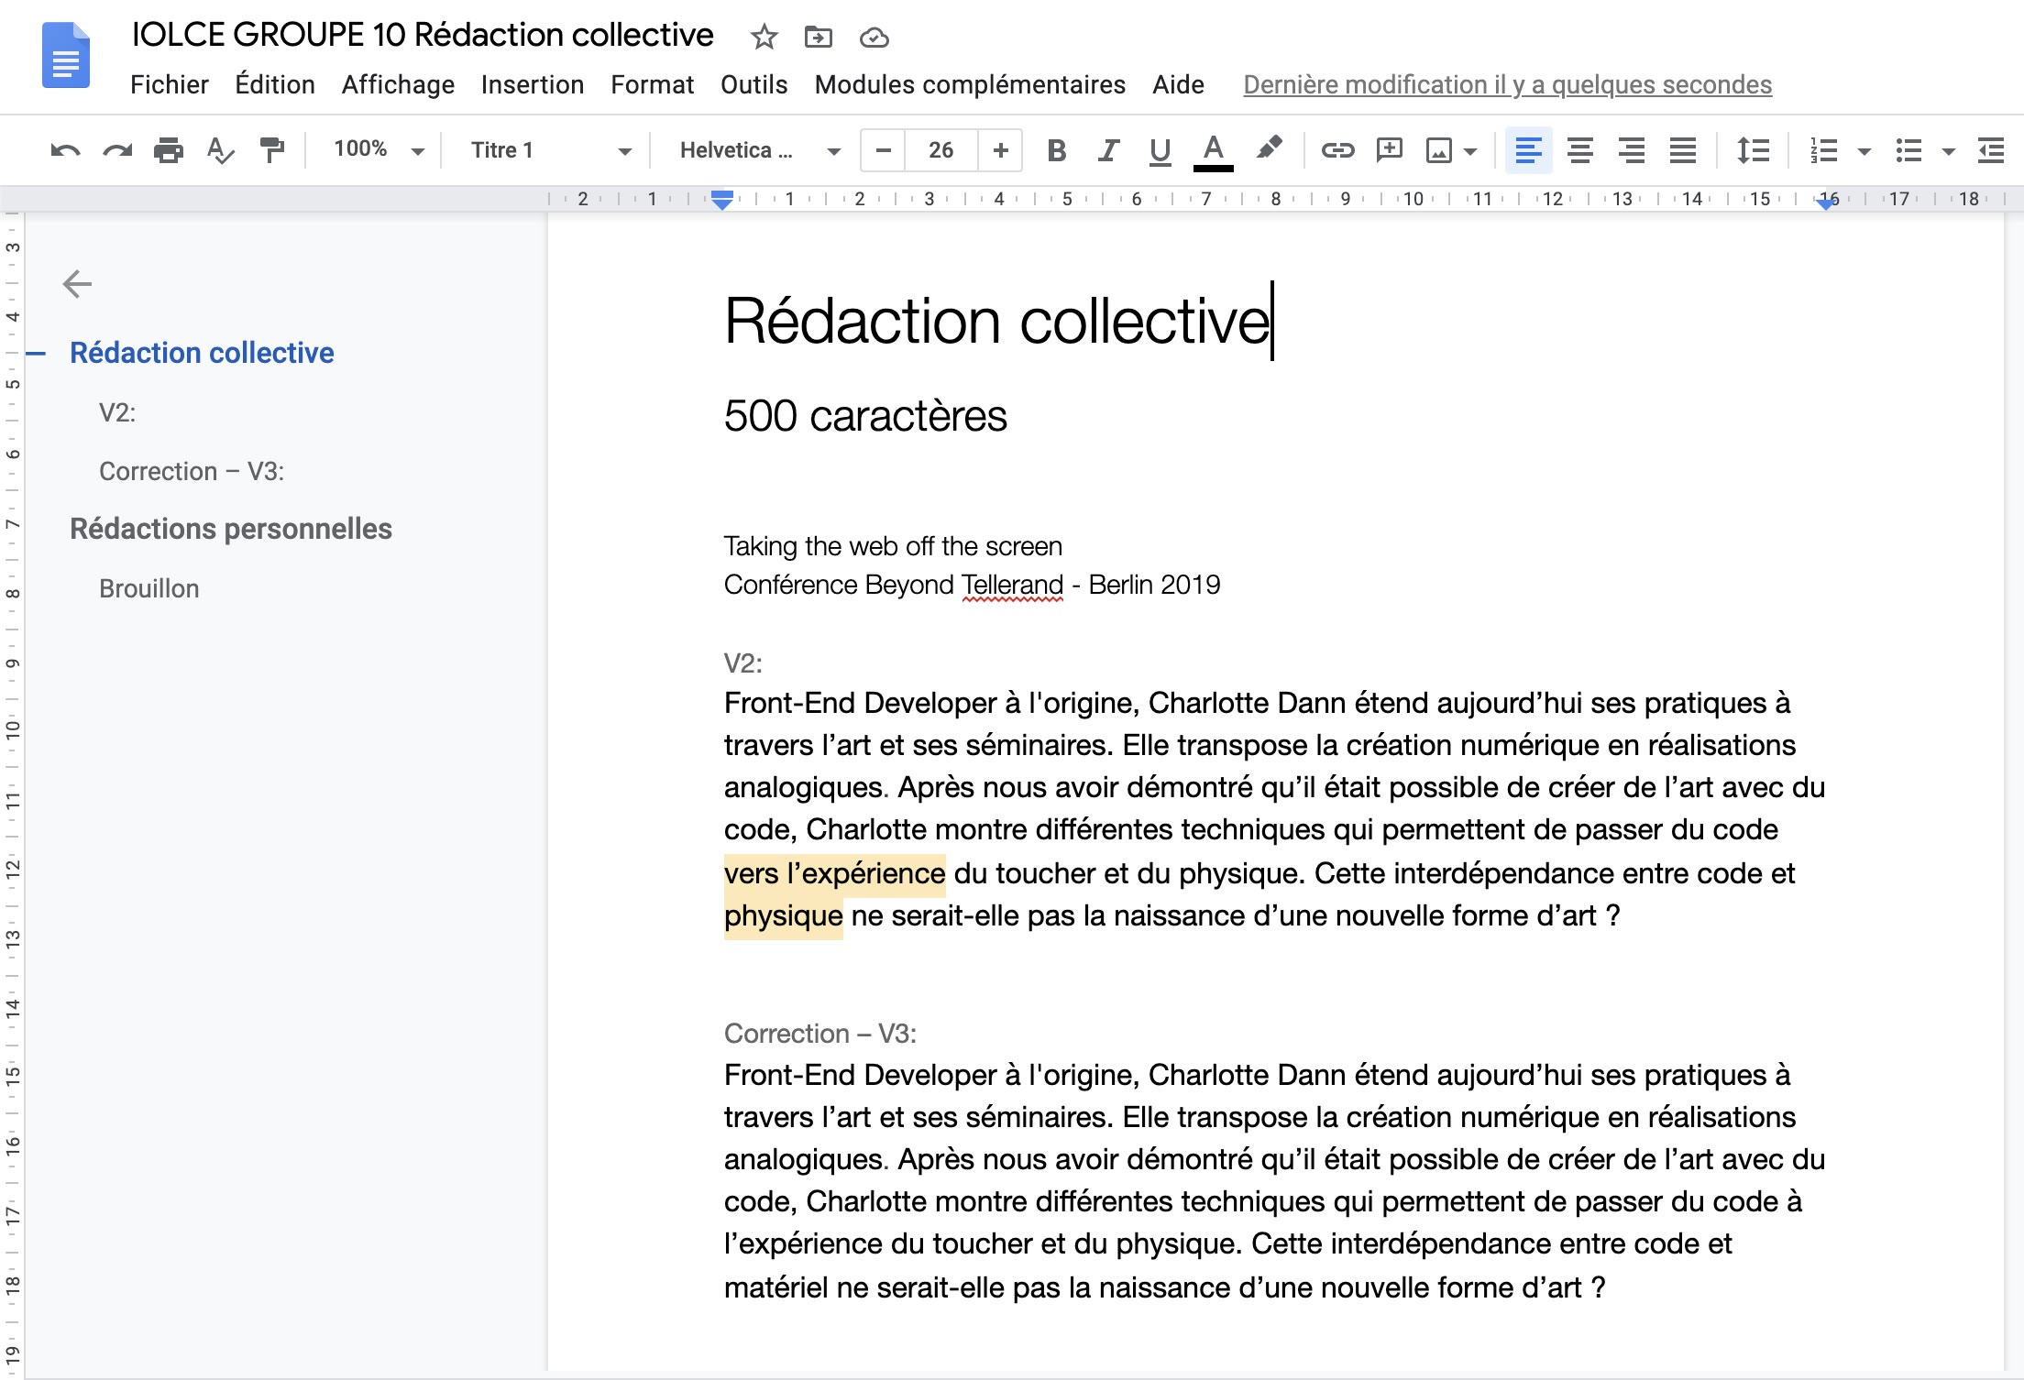Align text right
Image resolution: width=2024 pixels, height=1380 pixels.
click(1631, 150)
